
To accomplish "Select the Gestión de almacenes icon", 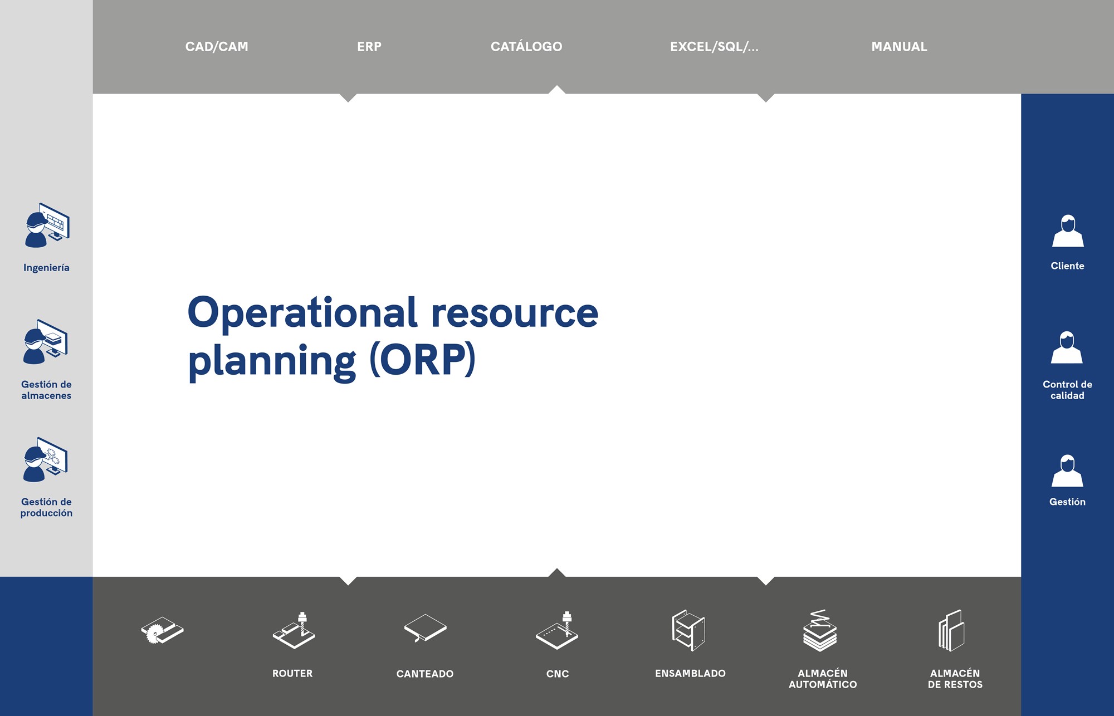I will point(46,342).
